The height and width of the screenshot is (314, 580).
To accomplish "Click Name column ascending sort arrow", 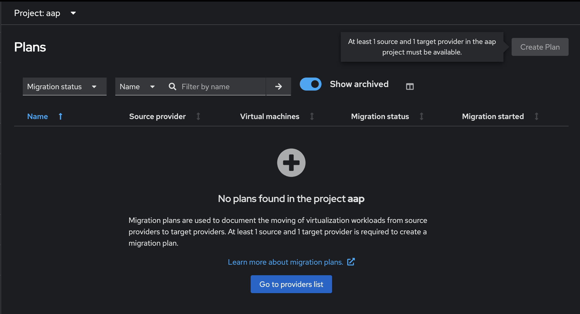I will click(x=60, y=116).
